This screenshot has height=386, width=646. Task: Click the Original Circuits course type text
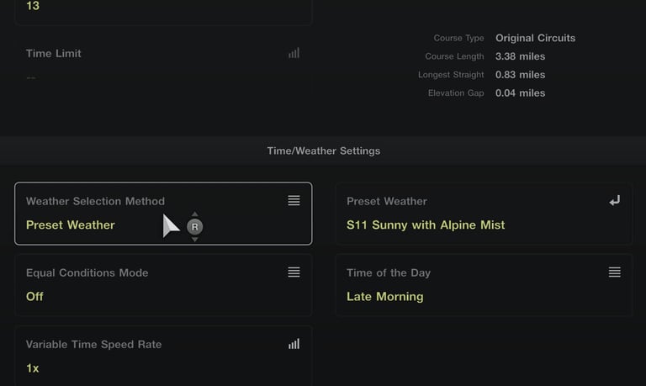pos(535,38)
